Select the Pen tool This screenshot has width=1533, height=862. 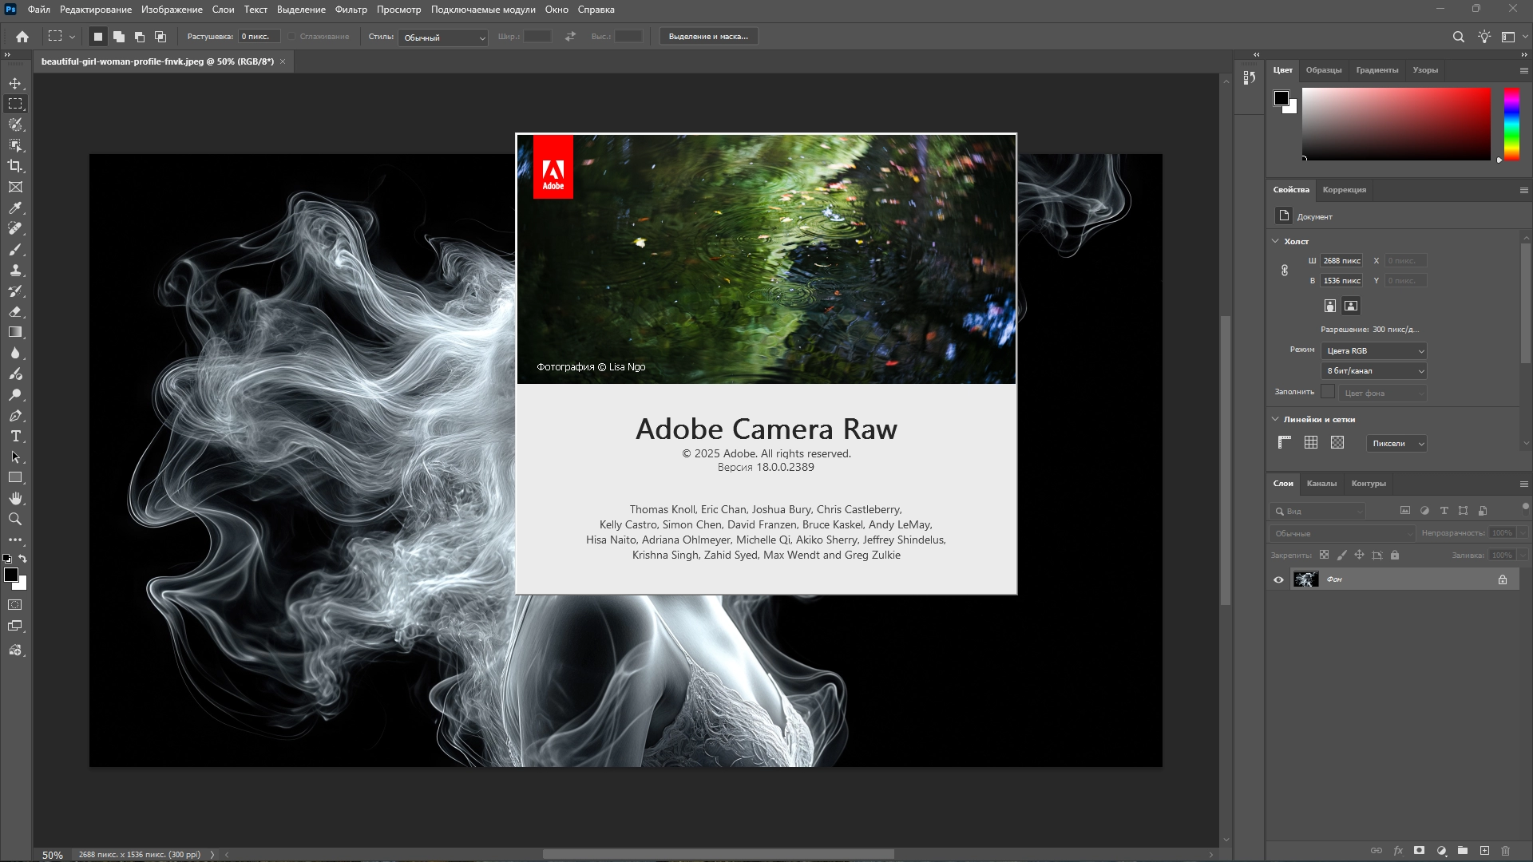pos(15,416)
